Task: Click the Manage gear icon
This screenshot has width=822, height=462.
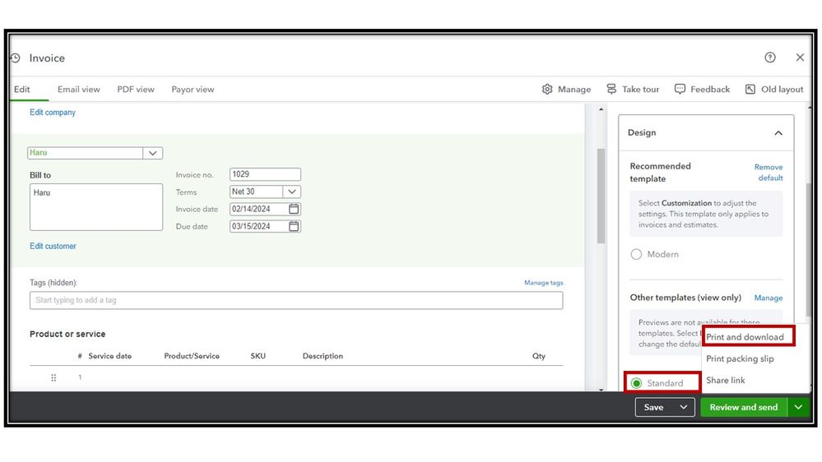Action: click(x=547, y=89)
